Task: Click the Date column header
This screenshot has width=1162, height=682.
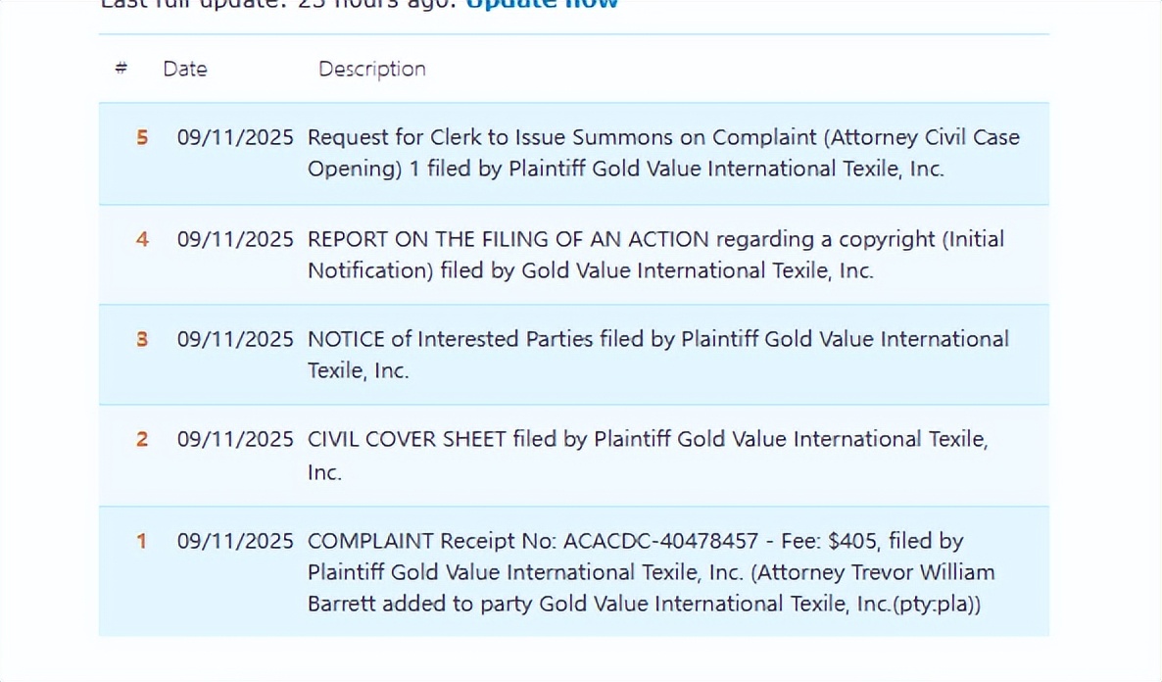Action: pyautogui.click(x=185, y=69)
